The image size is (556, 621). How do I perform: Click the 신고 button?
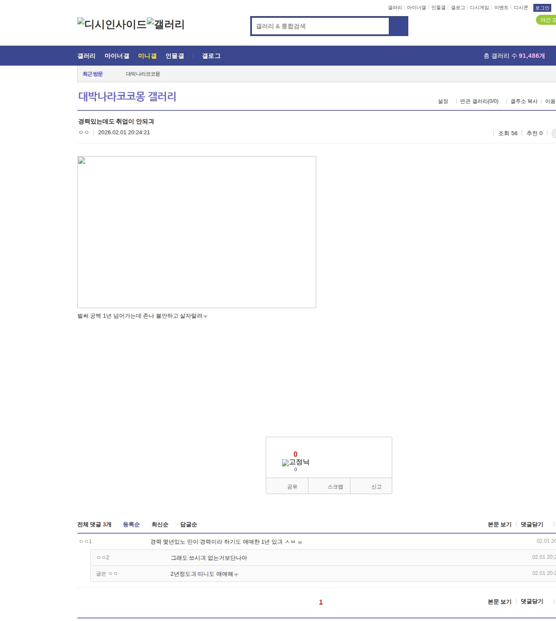(x=371, y=486)
